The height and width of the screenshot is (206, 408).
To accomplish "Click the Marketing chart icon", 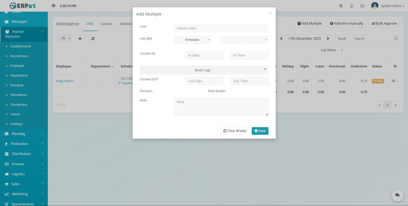I will click(7, 194).
